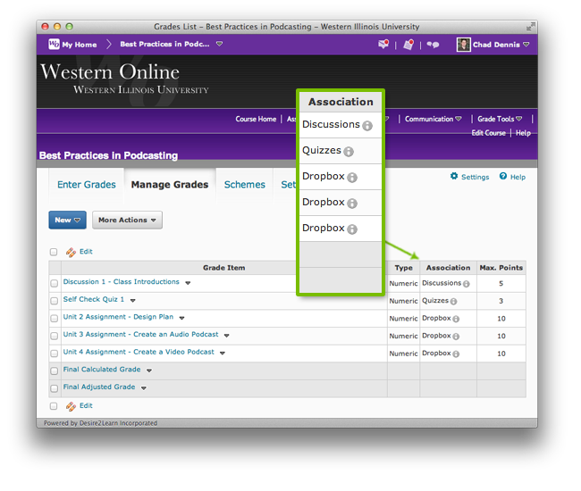Click the Settings gear icon
The image size is (581, 491).
(x=454, y=177)
